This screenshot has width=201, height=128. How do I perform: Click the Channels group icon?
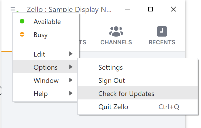pos(116,31)
